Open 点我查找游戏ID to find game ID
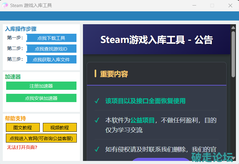Screen dimensions: 239x164 pyautogui.click(x=51, y=49)
